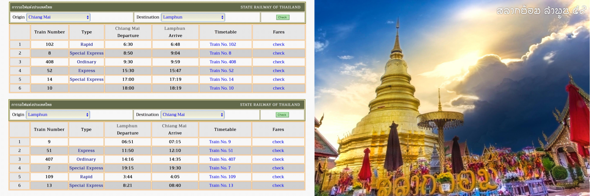Check fares for Ordinary train 408
Screen dimensions: 590x196
pyautogui.click(x=279, y=62)
